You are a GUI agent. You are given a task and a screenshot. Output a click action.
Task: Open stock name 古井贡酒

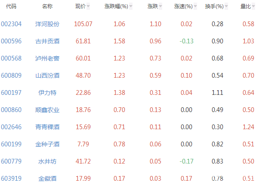coord(47,41)
